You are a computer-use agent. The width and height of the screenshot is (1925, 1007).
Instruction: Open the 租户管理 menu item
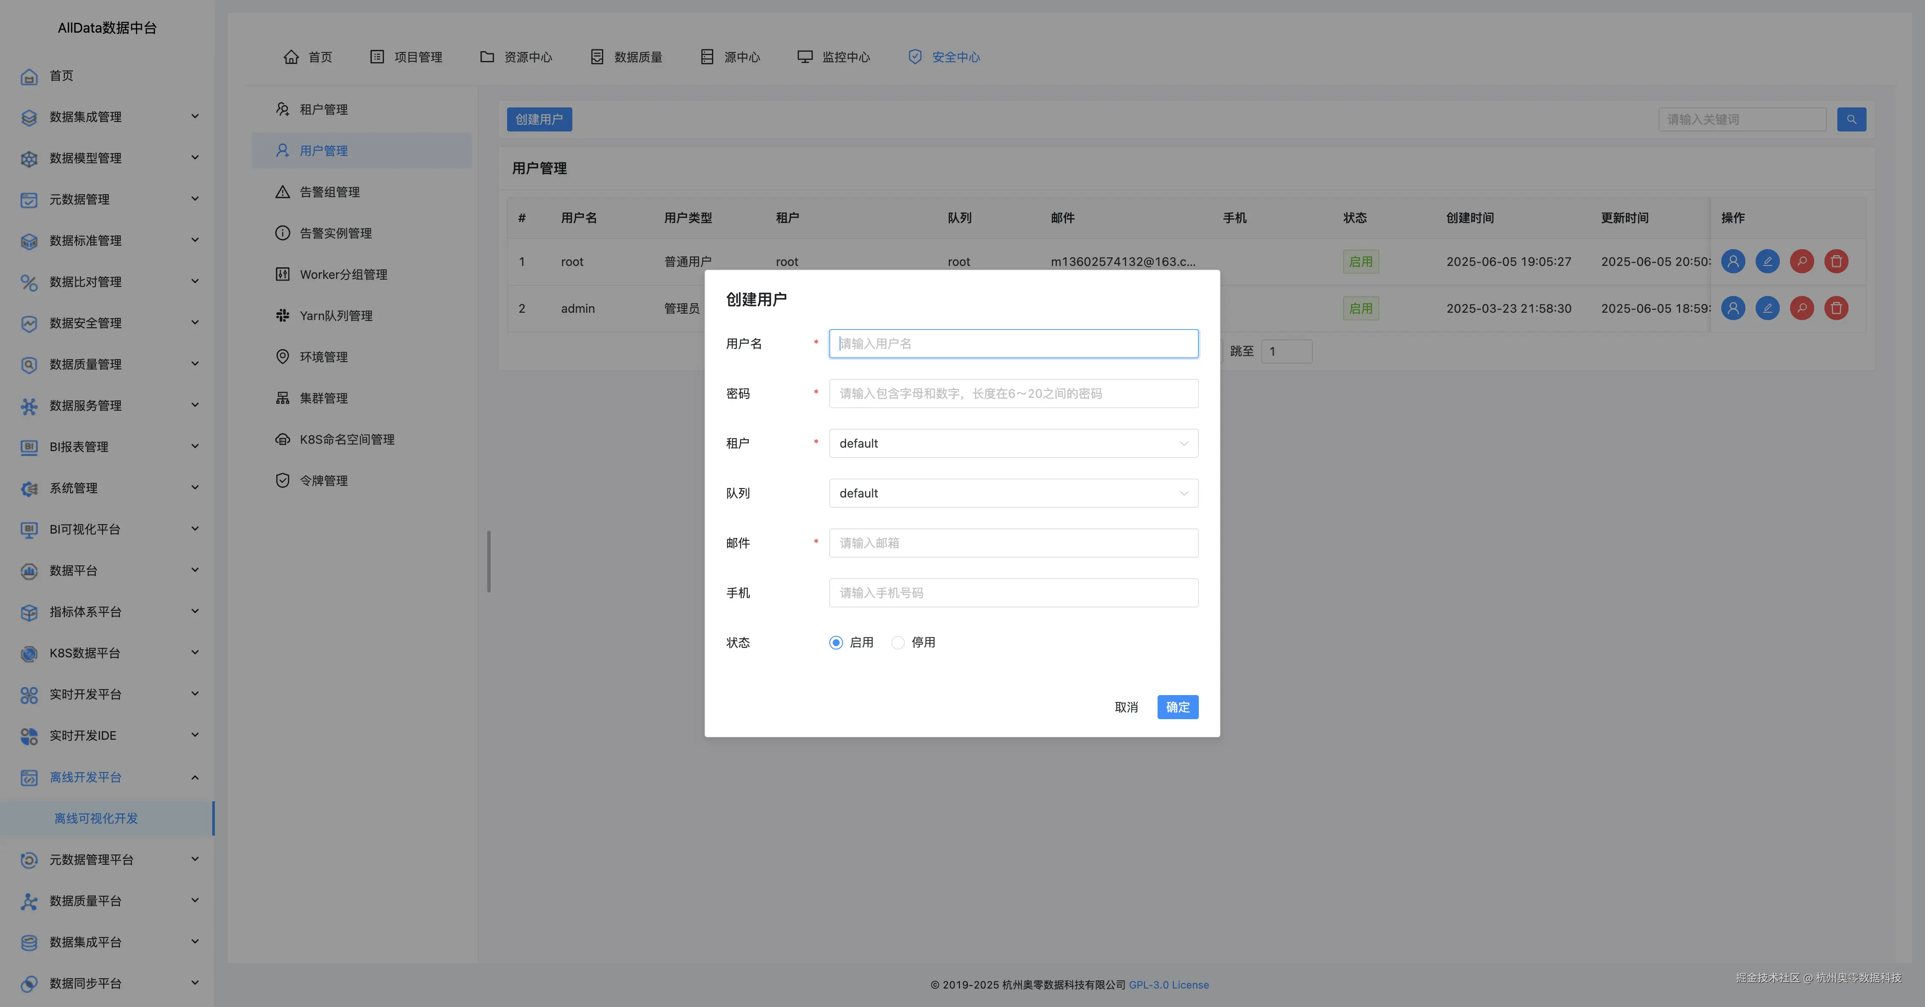(x=323, y=110)
